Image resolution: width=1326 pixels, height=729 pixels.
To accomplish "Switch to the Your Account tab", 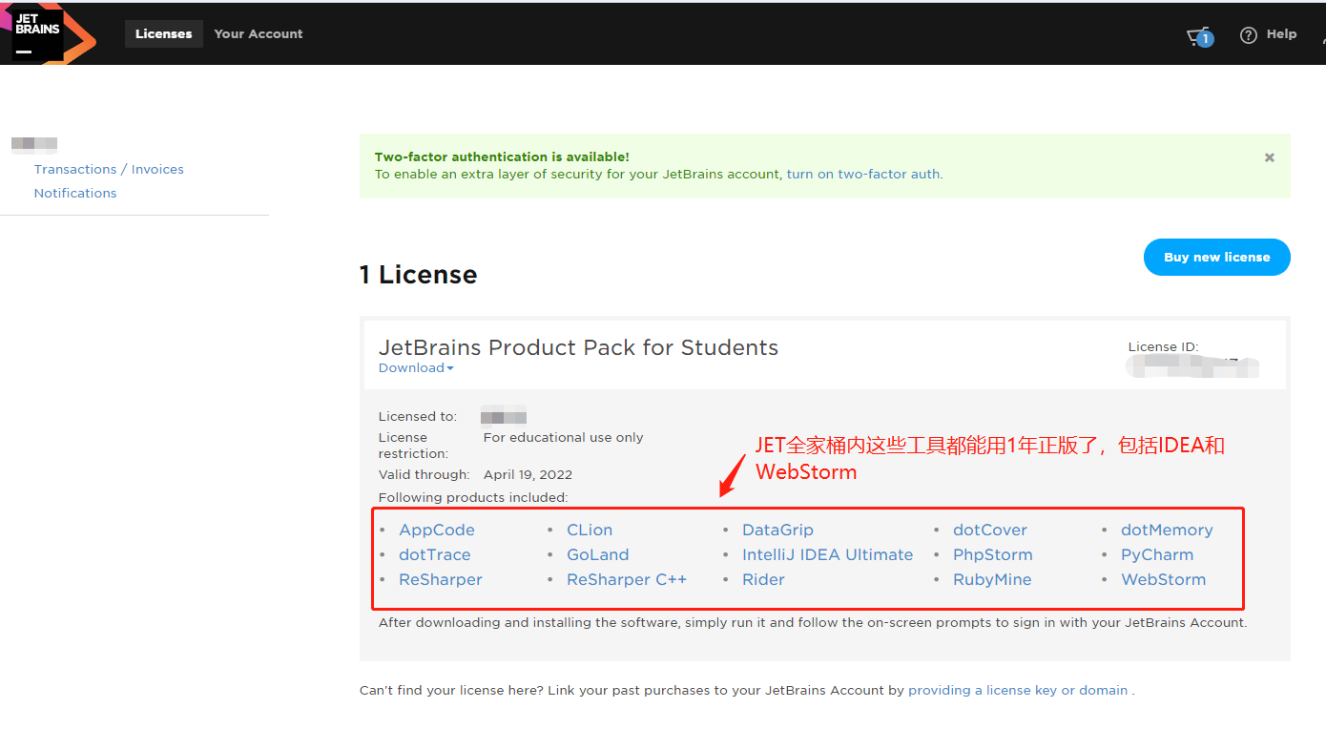I will click(x=258, y=33).
